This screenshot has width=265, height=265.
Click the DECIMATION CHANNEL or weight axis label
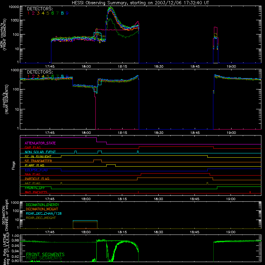[5, 215]
